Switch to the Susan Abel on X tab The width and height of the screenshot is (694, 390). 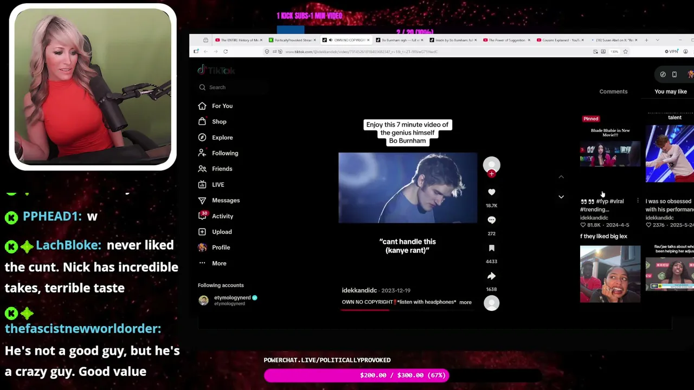tap(613, 40)
